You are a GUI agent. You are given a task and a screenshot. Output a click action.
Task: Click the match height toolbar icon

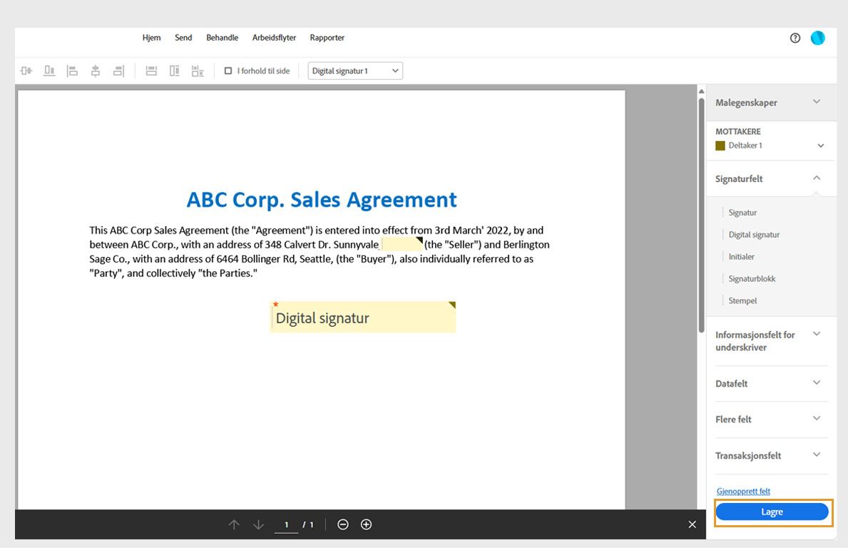click(174, 71)
